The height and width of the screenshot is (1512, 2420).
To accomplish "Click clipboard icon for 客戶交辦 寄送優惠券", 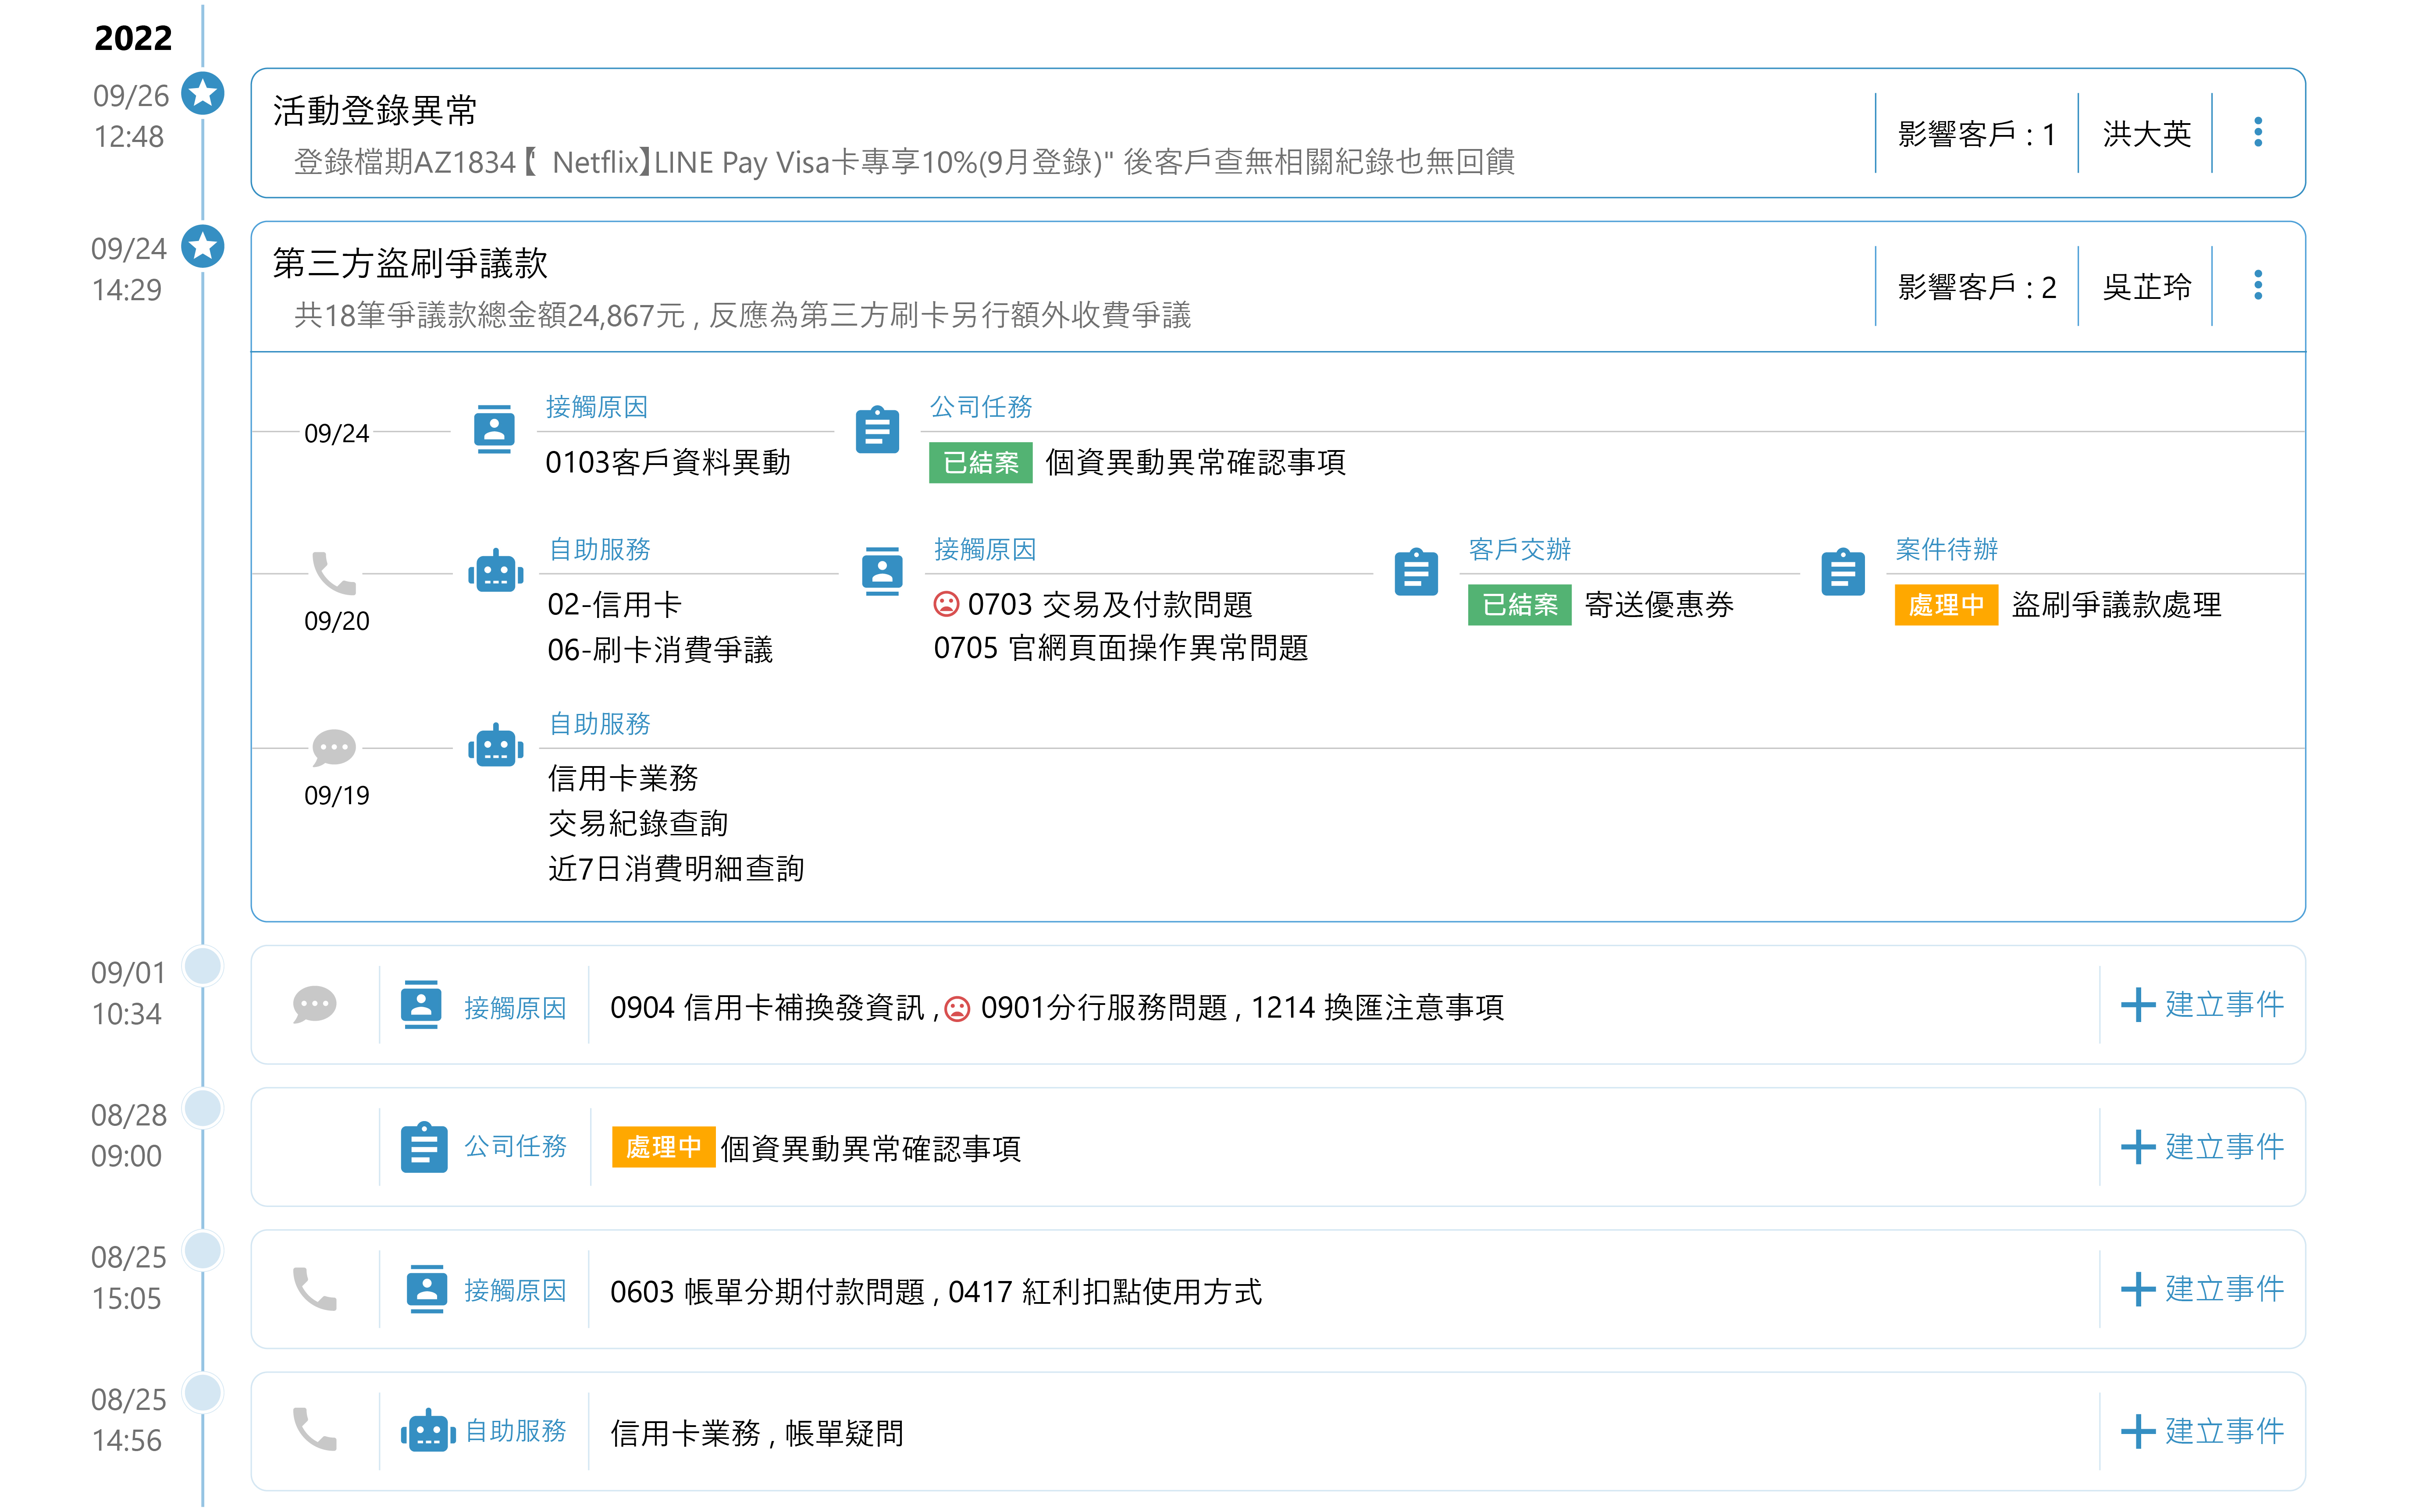I will coord(1416,573).
